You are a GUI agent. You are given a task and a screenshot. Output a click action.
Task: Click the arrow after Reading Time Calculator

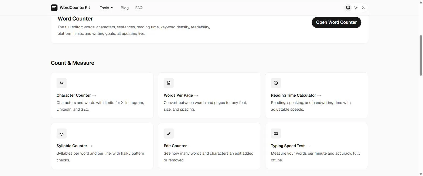click(319, 96)
